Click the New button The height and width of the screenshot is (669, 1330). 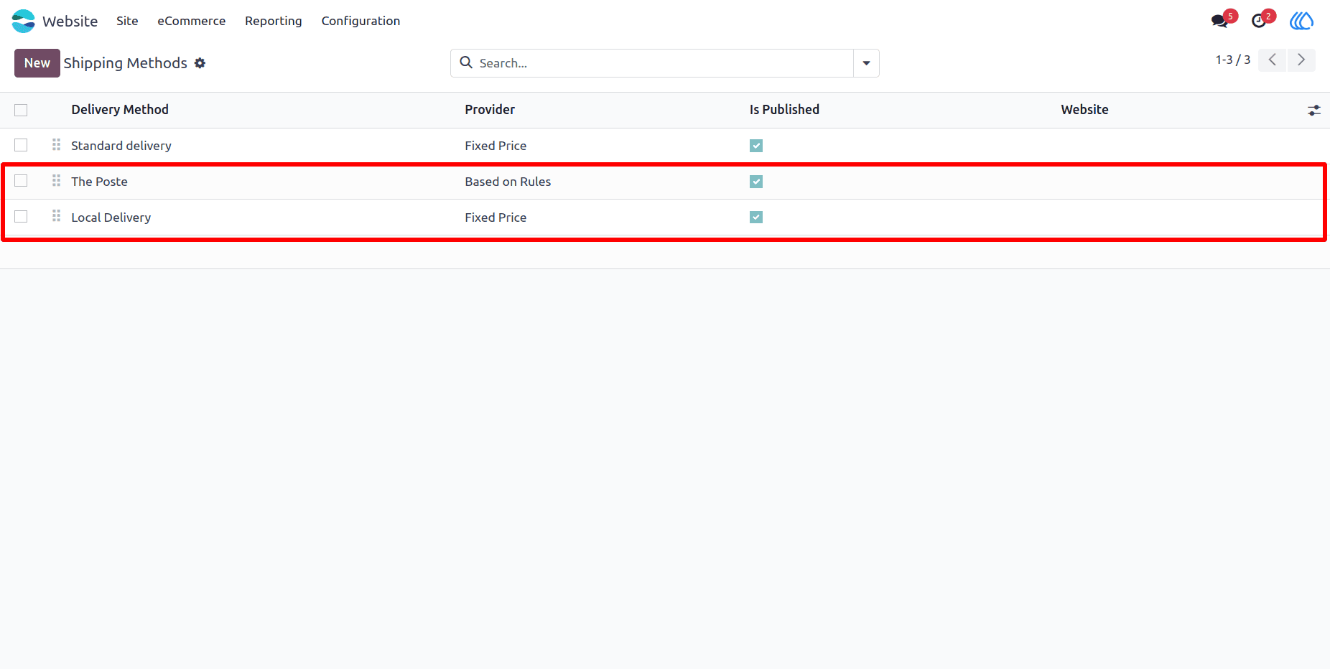37,63
